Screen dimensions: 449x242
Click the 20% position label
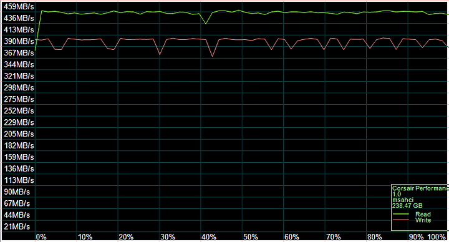tap(126, 237)
